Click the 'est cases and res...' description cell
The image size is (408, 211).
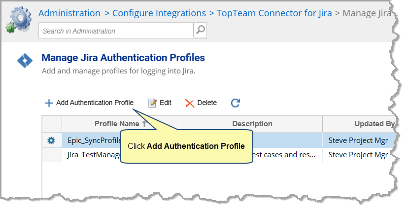284,155
